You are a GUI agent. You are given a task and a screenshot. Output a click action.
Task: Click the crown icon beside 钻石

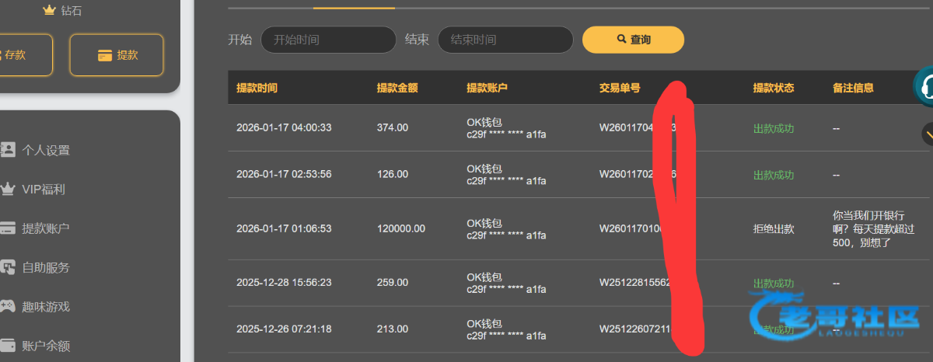(x=50, y=10)
